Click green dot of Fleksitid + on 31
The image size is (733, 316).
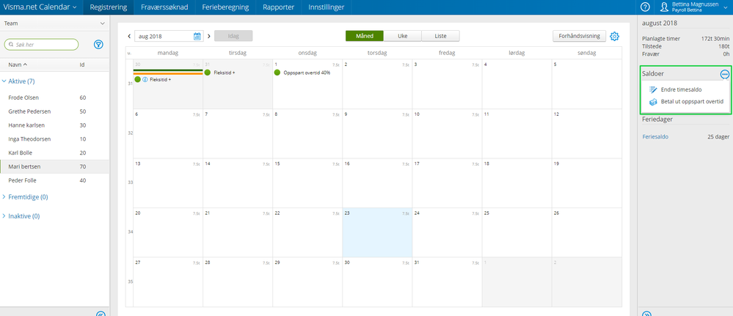tap(208, 73)
